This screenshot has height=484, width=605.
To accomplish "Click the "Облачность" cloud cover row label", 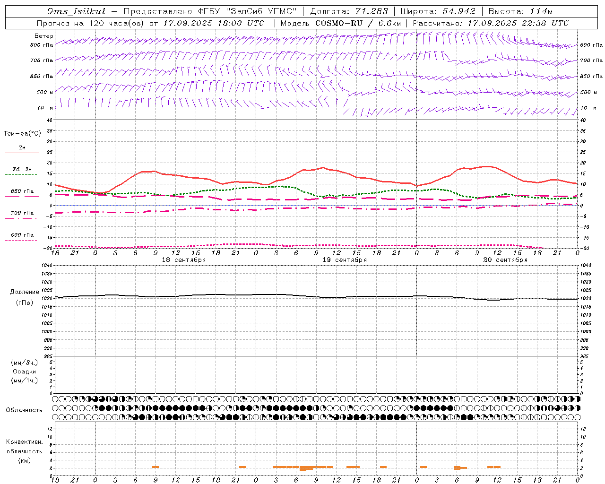I will [24, 410].
